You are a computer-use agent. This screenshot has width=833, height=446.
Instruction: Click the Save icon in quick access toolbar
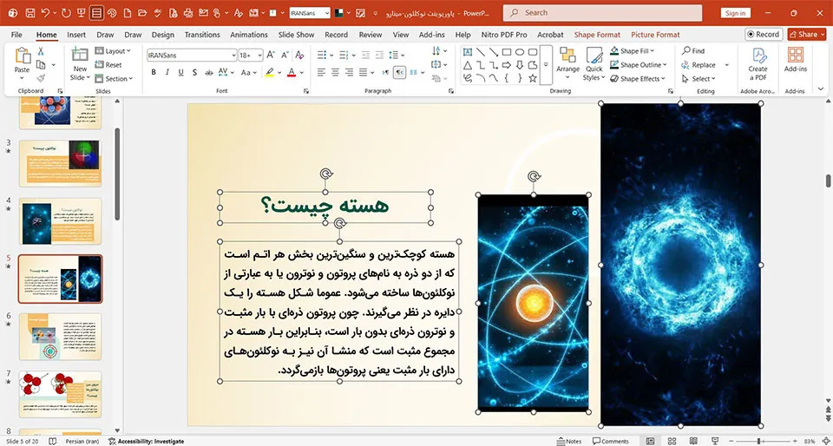[30, 13]
